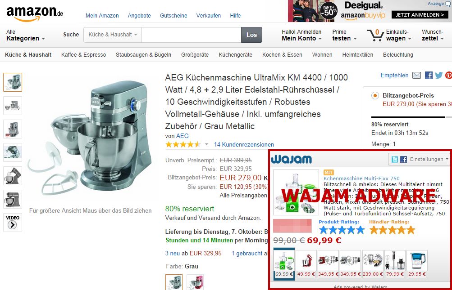The height and width of the screenshot is (290, 452).
Task: Select the Blitzangebot-Preis radio button
Action: tap(375, 95)
